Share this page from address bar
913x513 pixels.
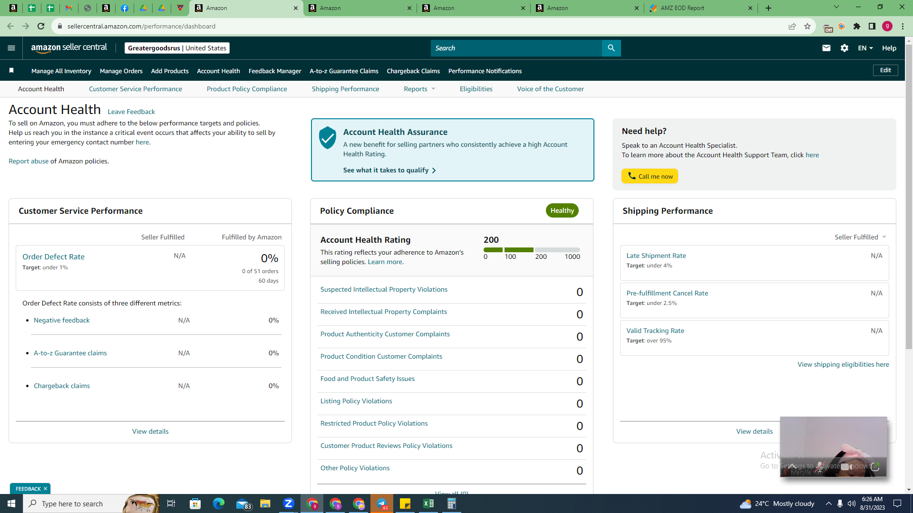tap(792, 26)
